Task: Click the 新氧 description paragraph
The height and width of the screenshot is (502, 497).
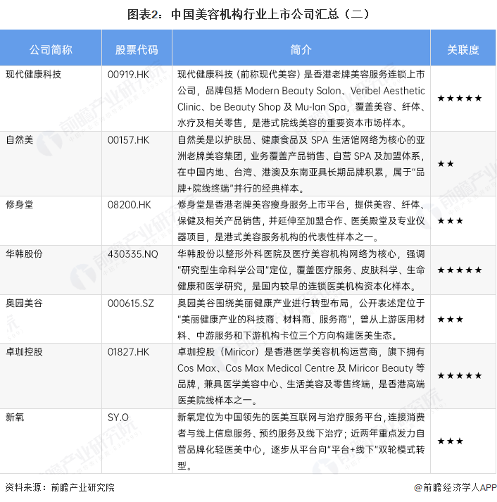Action: pos(301,441)
